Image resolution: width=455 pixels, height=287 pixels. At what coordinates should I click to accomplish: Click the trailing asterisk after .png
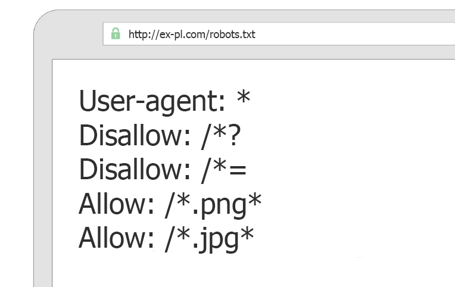(255, 199)
